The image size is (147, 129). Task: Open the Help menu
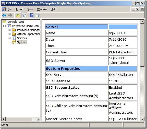coord(54,9)
